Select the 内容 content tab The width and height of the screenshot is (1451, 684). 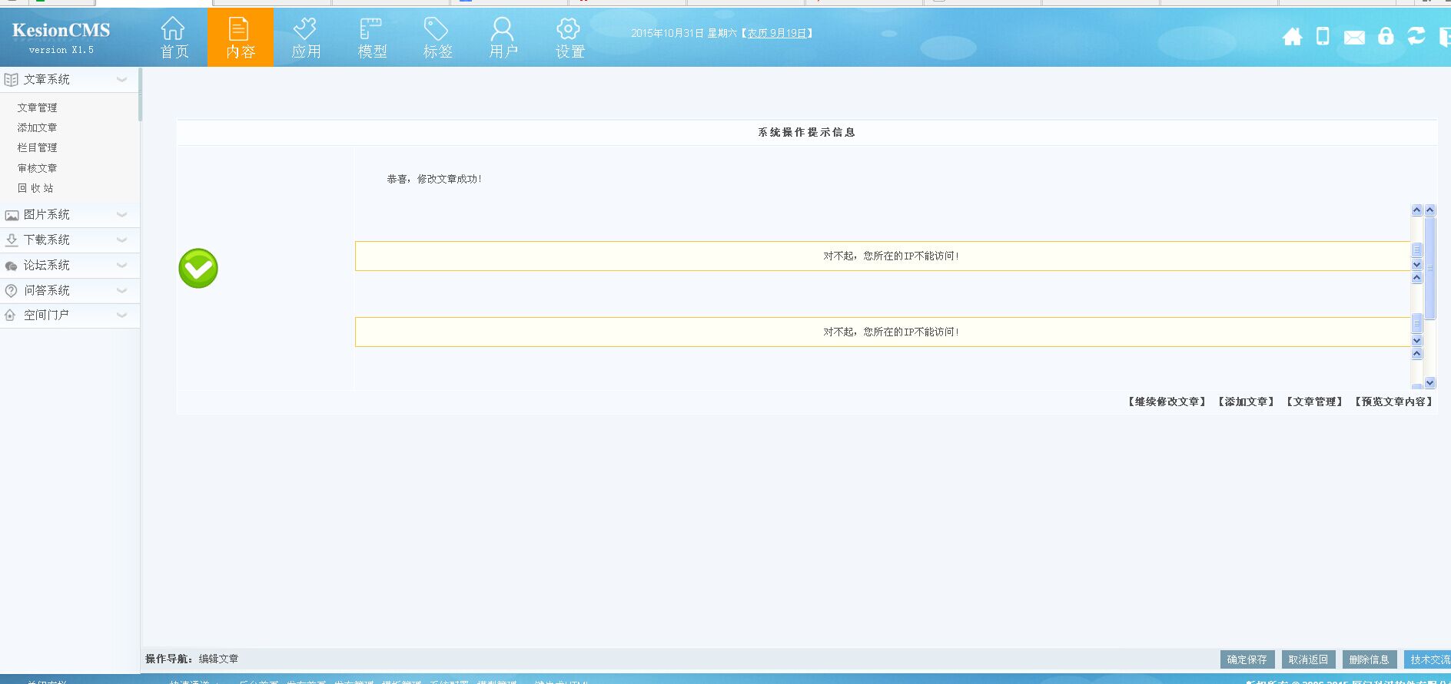[x=240, y=38]
